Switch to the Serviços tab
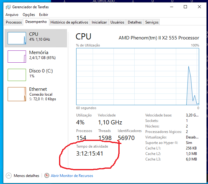 pyautogui.click(x=152, y=22)
